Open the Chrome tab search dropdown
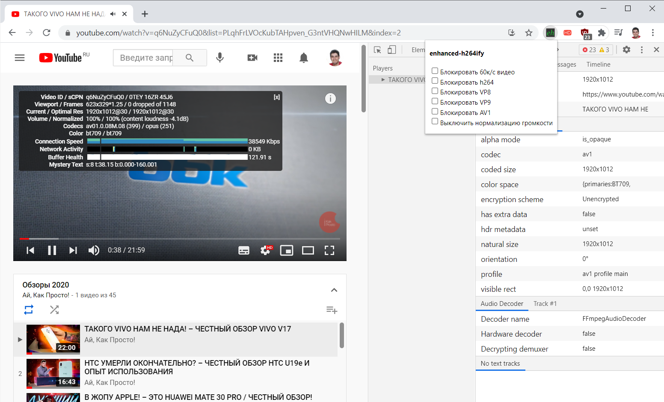The width and height of the screenshot is (664, 402). tap(580, 14)
